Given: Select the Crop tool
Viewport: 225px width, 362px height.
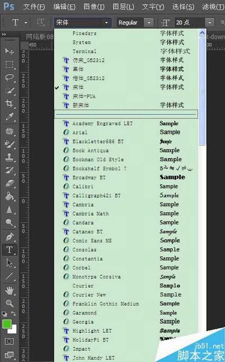Looking at the screenshot, I should (x=9, y=104).
